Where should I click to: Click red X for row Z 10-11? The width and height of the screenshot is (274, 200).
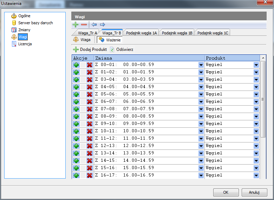point(90,131)
